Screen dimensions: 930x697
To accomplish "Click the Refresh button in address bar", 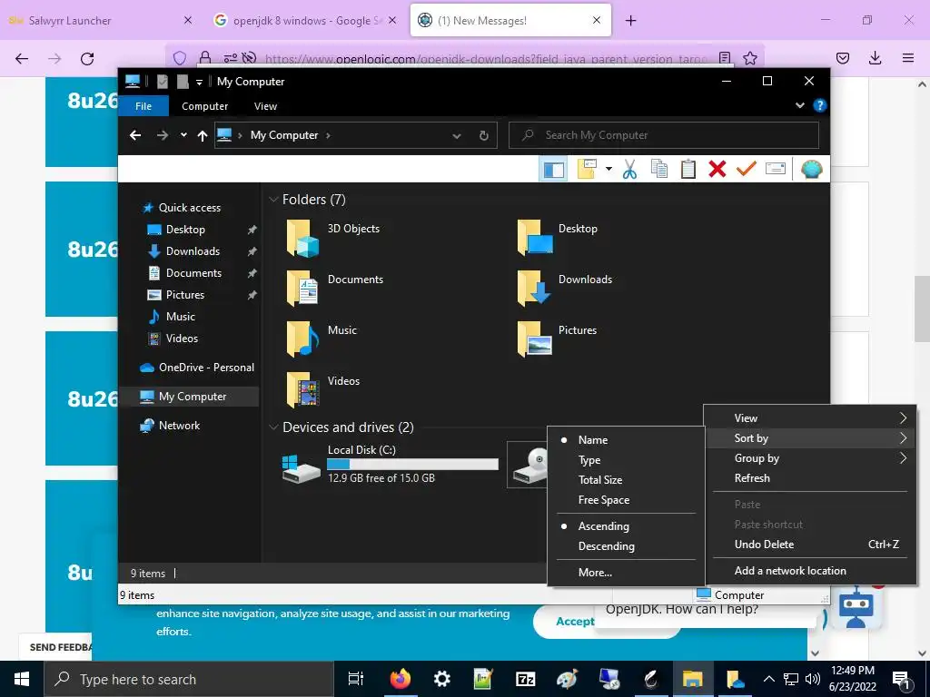I will pyautogui.click(x=484, y=136).
